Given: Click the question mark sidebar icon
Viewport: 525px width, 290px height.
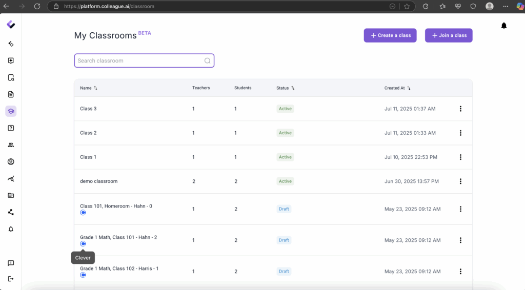Looking at the screenshot, I should 11,128.
